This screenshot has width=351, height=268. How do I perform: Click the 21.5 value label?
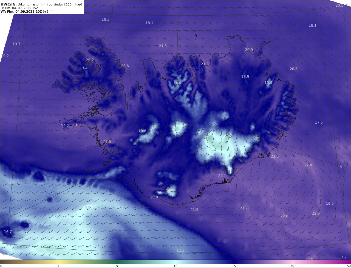(163, 46)
